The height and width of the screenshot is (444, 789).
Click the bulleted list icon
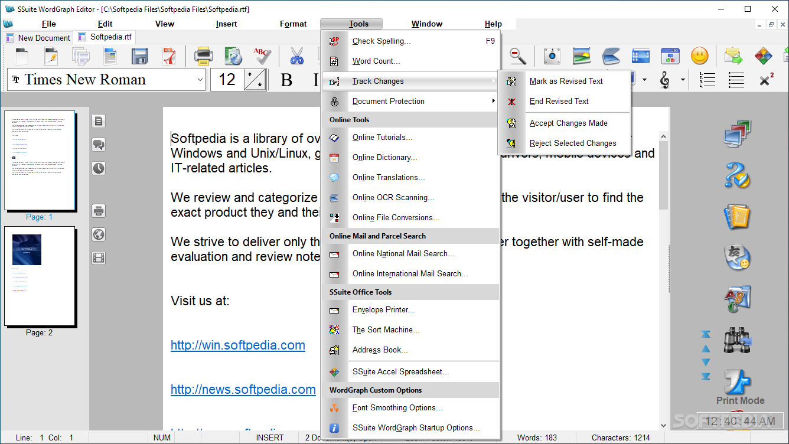click(x=736, y=80)
